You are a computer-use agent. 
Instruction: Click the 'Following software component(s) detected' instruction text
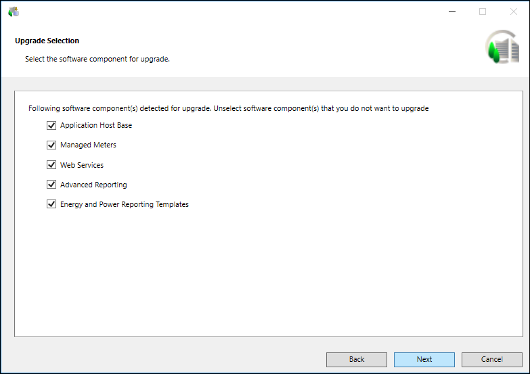coord(228,108)
